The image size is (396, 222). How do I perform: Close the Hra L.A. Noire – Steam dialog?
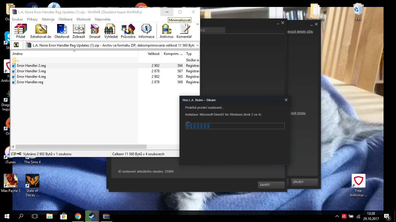click(286, 100)
